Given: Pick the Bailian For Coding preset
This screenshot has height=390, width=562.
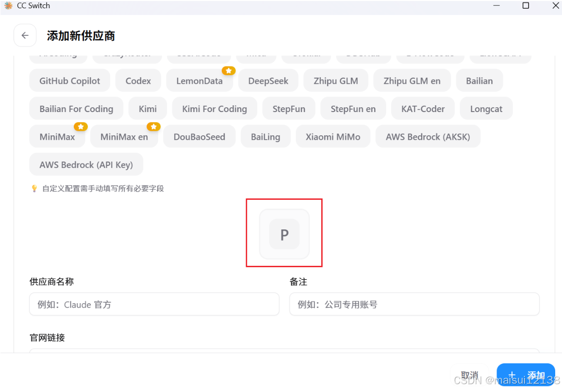Looking at the screenshot, I should (x=76, y=109).
